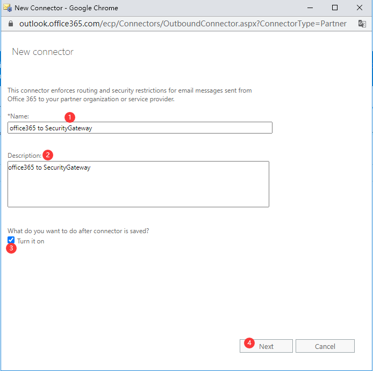Click the red number 1 marker near Name
Screen dimensions: 373x371
point(69,117)
